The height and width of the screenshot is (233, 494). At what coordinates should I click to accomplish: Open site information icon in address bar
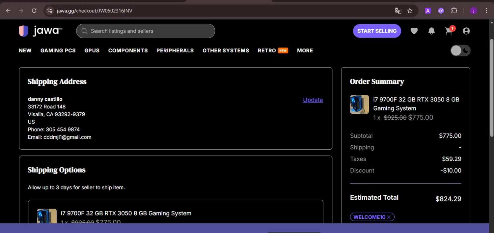pyautogui.click(x=50, y=11)
